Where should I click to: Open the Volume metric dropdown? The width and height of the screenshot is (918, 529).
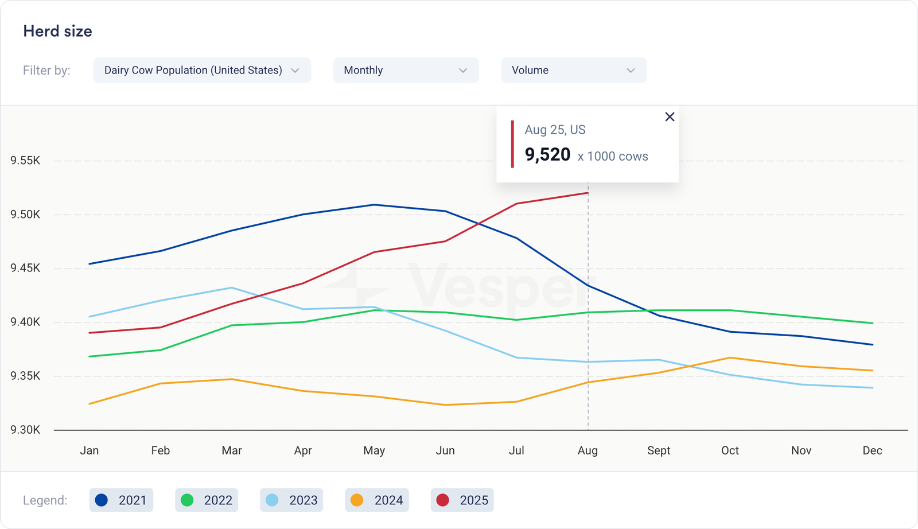573,70
